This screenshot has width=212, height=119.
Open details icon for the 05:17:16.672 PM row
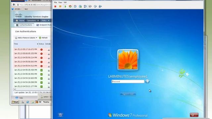[49, 50]
